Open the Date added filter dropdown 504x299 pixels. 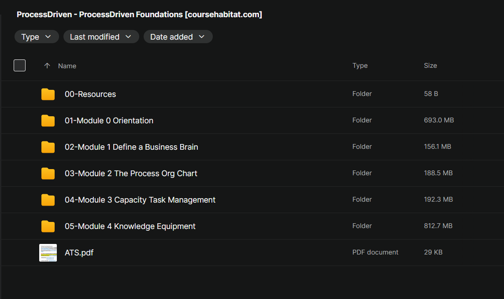point(178,37)
